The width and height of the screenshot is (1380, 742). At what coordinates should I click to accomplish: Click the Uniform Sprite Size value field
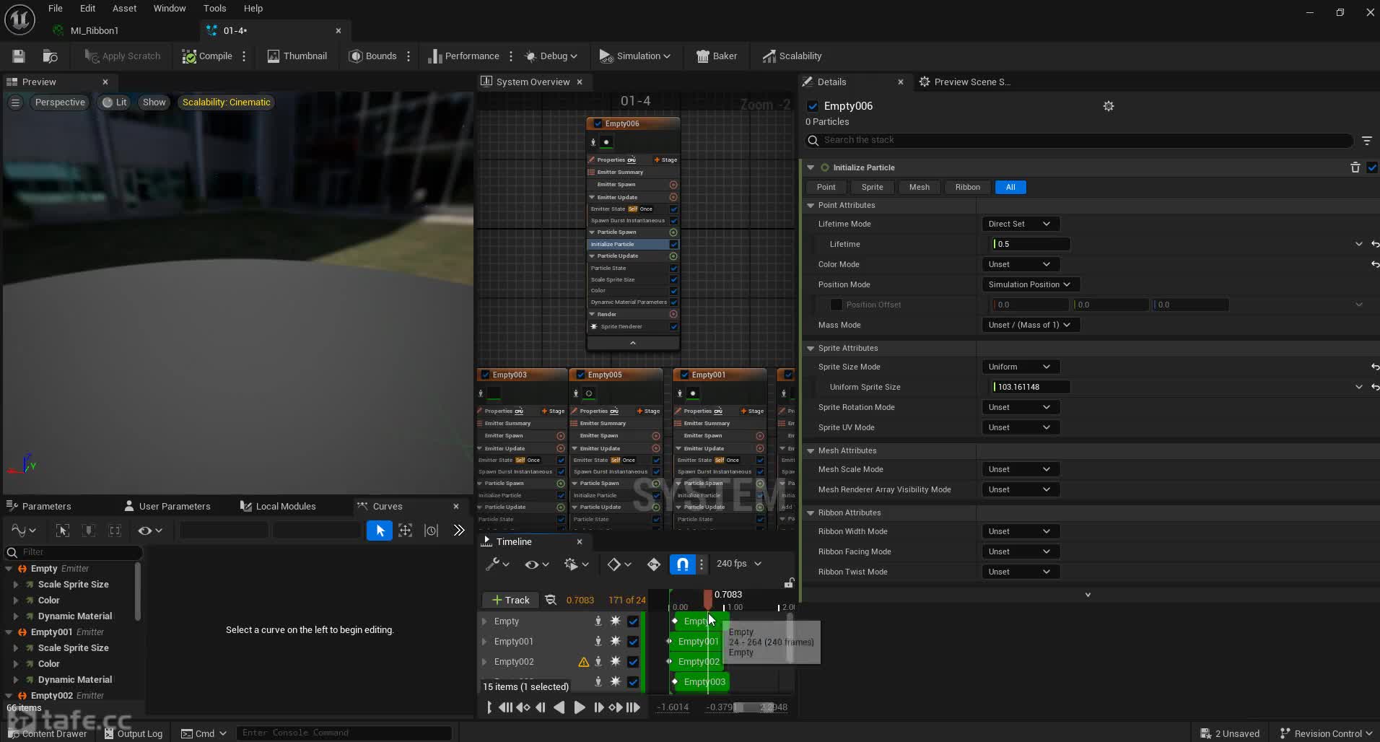tap(1031, 387)
